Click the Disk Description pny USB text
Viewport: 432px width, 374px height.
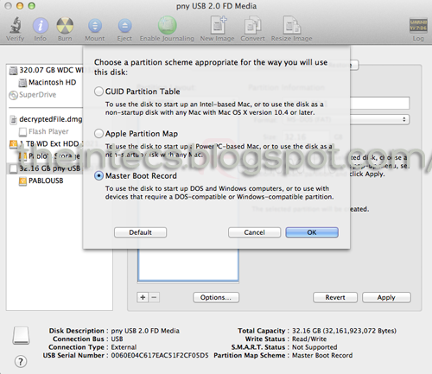pos(145,331)
